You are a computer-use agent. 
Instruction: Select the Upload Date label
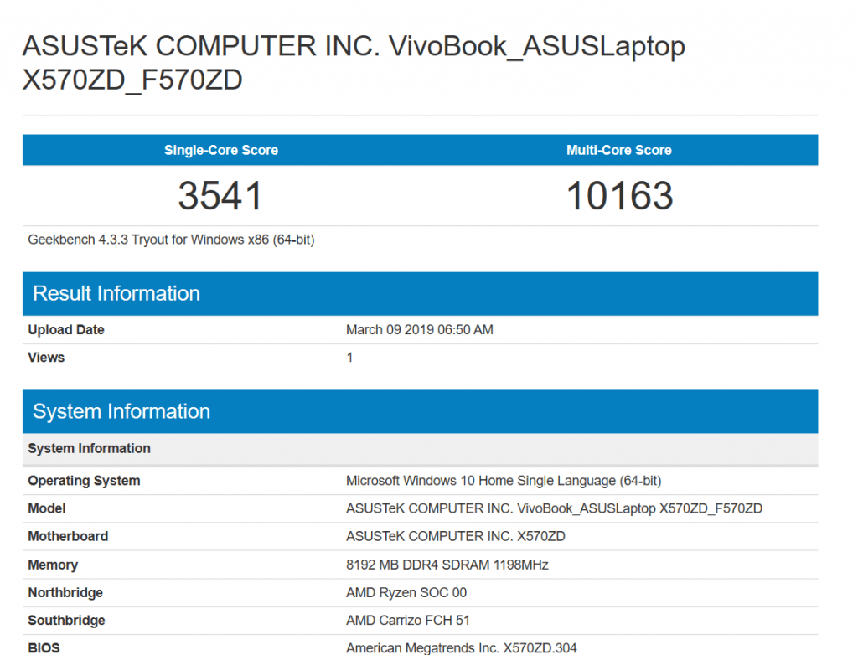[66, 329]
